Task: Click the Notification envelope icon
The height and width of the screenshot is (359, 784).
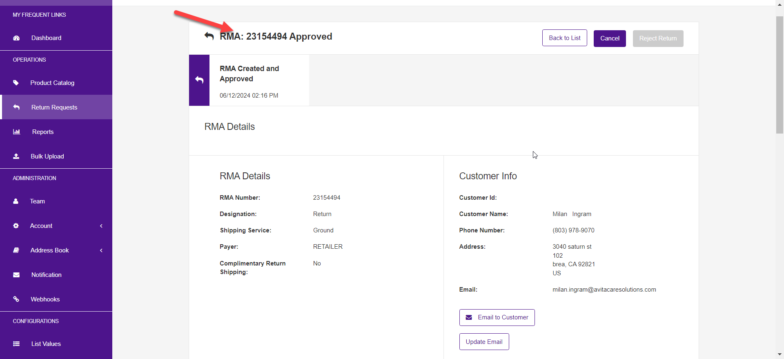Action: tap(16, 275)
